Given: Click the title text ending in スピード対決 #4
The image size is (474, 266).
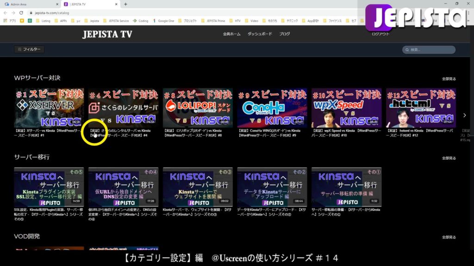Looking at the screenshot, I should 120,133.
